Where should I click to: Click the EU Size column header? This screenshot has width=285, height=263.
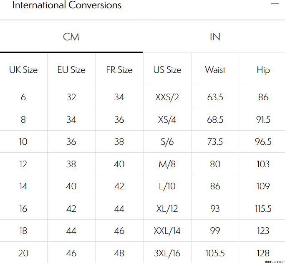pos(71,70)
